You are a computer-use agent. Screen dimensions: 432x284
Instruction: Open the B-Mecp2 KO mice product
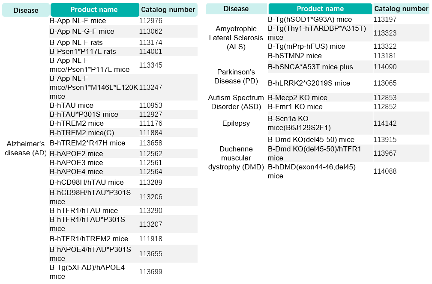(297, 98)
